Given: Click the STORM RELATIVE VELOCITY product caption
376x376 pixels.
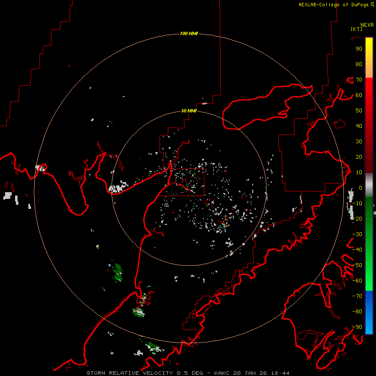Looking at the screenshot, I should pos(130,373).
